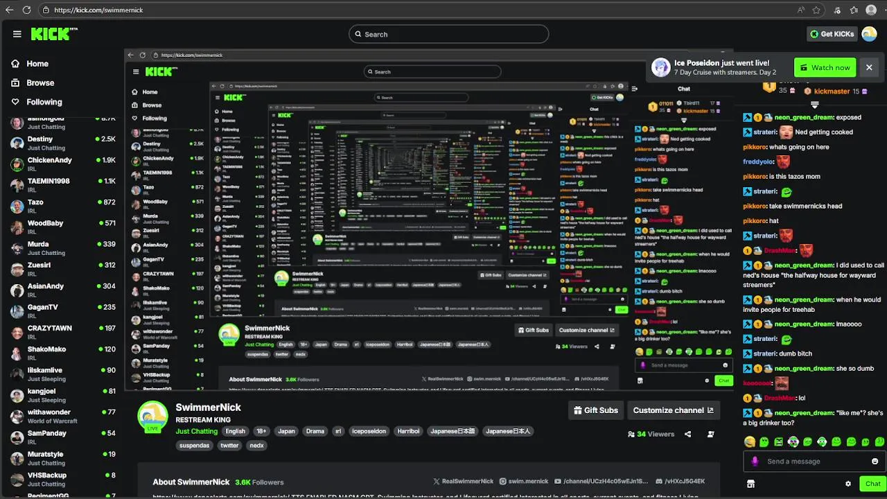Open ChickenAndy's channel in the outer left sidebar
This screenshot has width=887, height=499.
(62, 164)
